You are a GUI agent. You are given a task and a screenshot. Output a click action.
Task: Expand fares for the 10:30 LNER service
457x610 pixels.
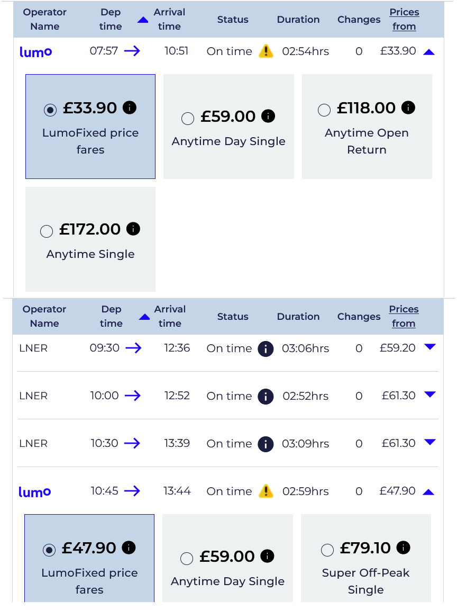[x=430, y=442]
